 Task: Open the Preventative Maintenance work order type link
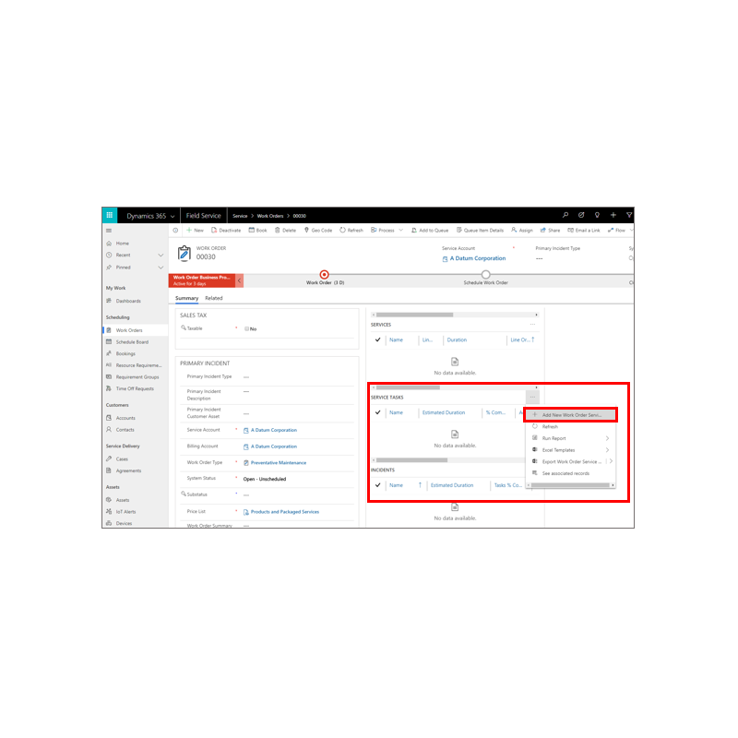click(x=279, y=463)
